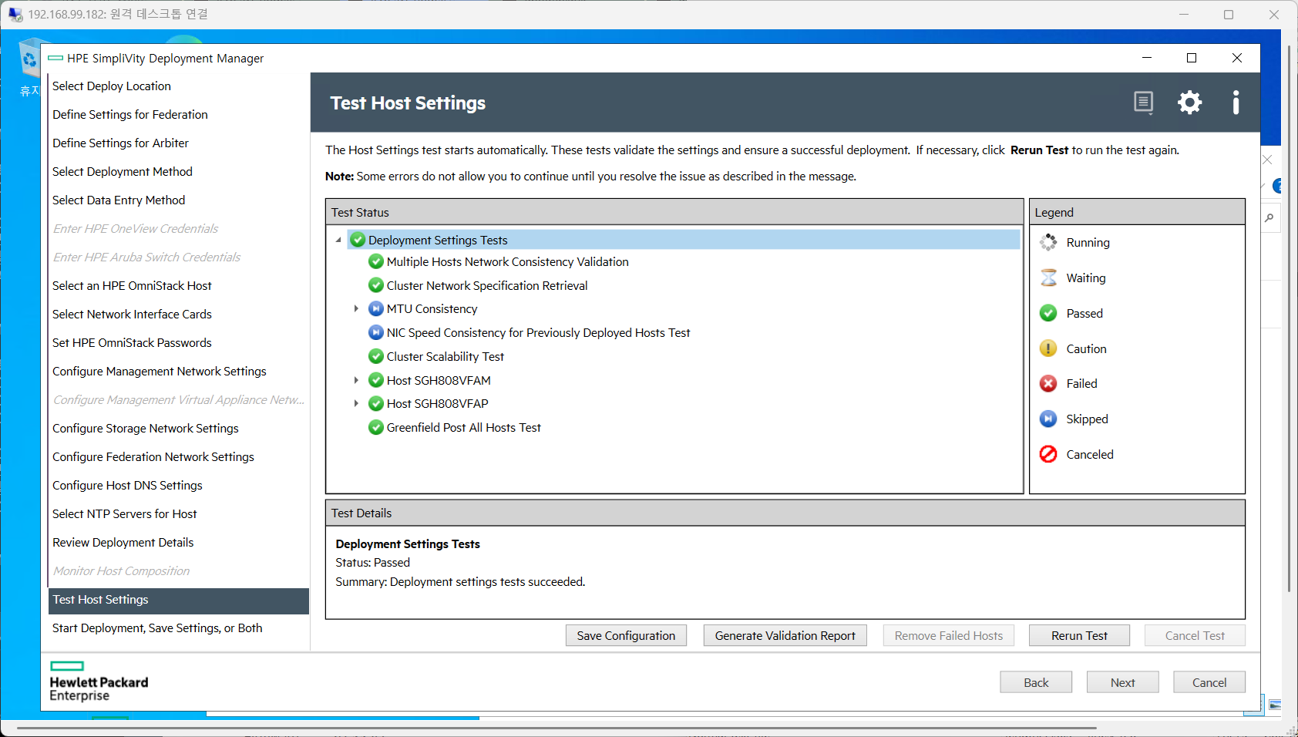1298x737 pixels.
Task: Click 'Status: Passed' text in Test Details
Action: click(x=372, y=563)
